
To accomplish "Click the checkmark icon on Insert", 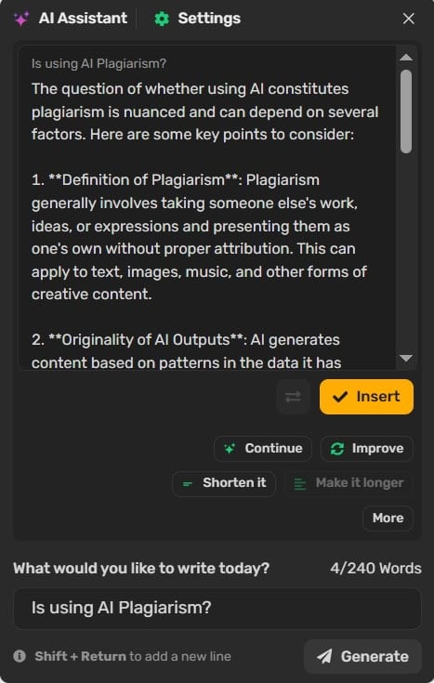I will [x=339, y=397].
